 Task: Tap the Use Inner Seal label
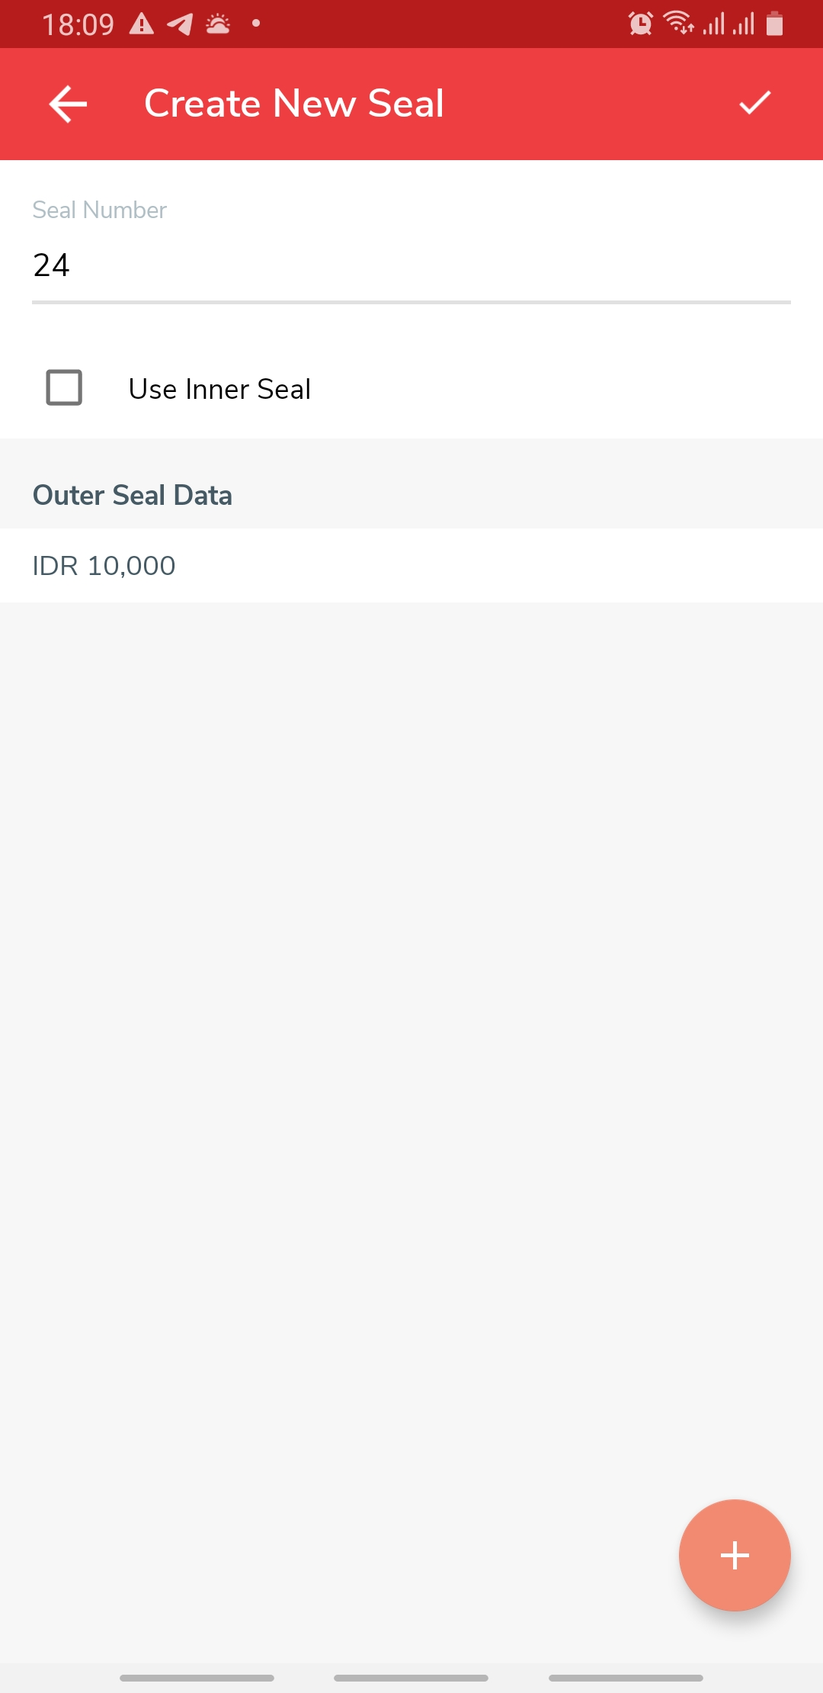point(219,389)
